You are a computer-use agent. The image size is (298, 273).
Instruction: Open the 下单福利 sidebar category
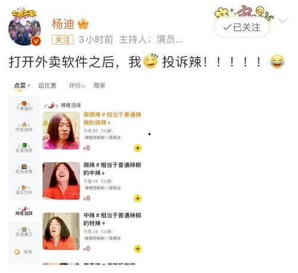tap(24, 106)
